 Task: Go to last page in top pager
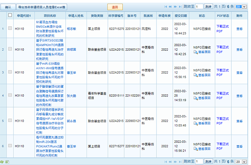[180, 7]
